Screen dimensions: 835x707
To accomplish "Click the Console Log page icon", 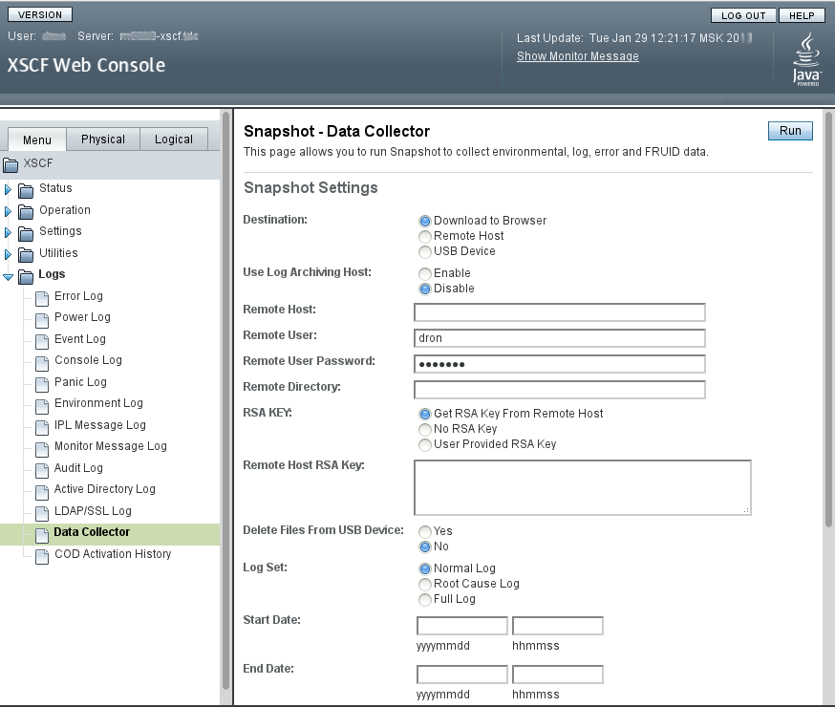I will click(42, 362).
